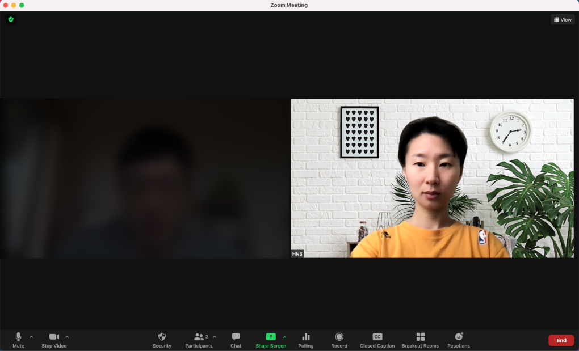Viewport: 579px width, 351px height.
Task: Open Breakout Rooms grid icon
Action: 420,337
